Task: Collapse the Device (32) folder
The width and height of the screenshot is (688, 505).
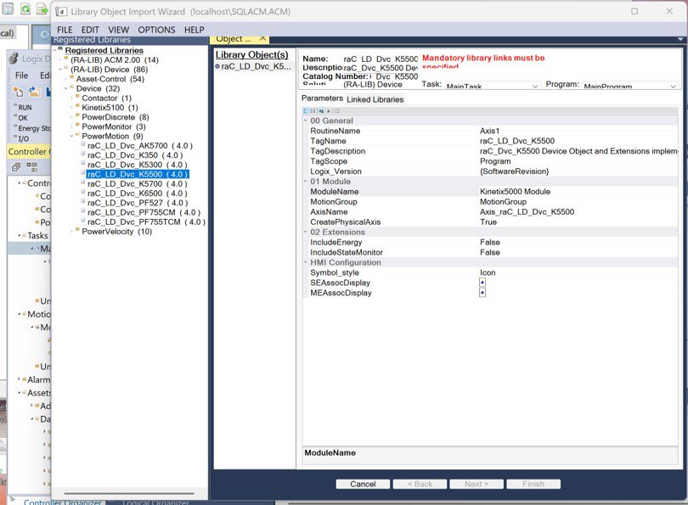Action: [66, 88]
